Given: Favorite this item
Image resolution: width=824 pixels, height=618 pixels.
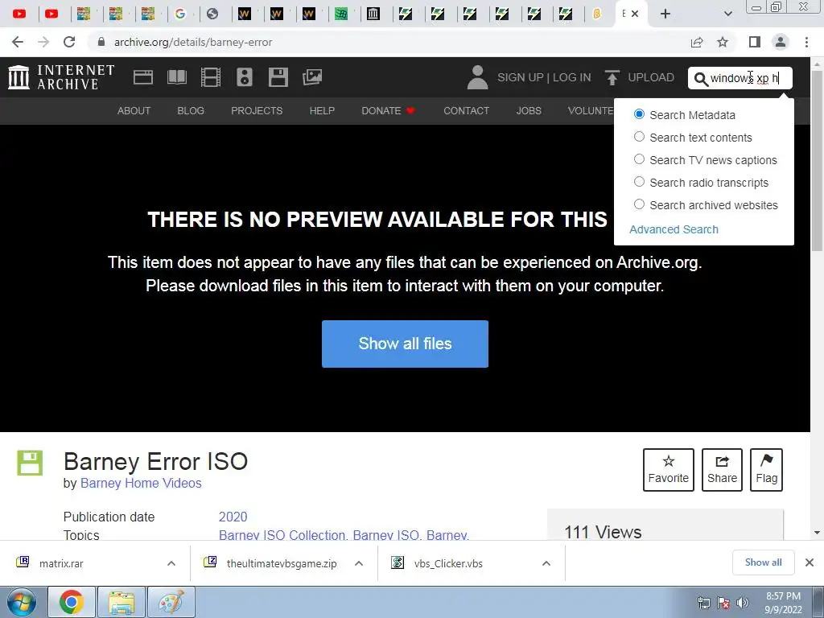Looking at the screenshot, I should pos(669,470).
